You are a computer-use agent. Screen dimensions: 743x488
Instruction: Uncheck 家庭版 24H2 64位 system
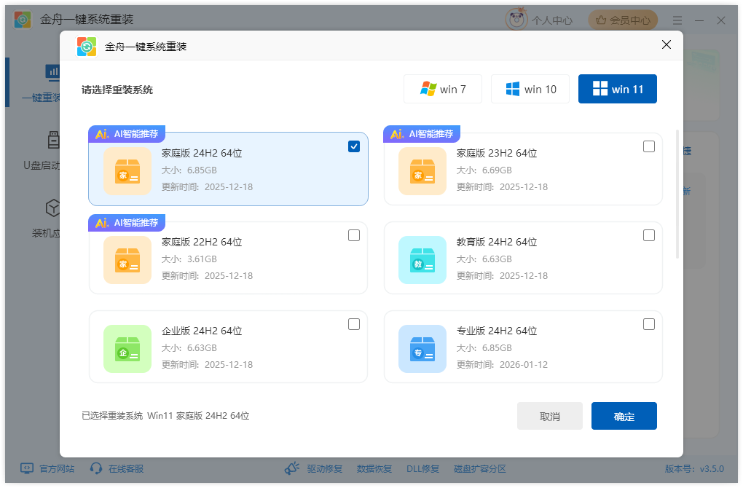click(x=354, y=146)
